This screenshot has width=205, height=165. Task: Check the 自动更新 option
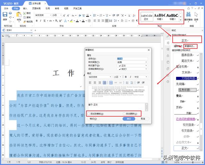tap(124, 114)
